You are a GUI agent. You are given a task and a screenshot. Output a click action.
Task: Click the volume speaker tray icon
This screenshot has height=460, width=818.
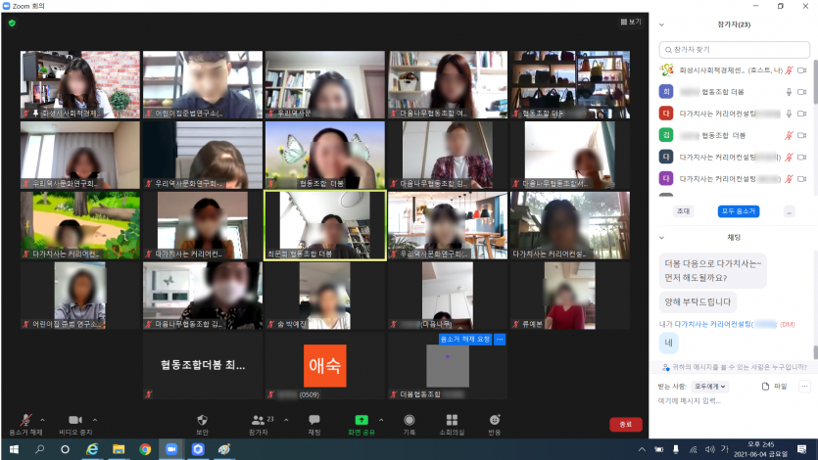click(709, 449)
